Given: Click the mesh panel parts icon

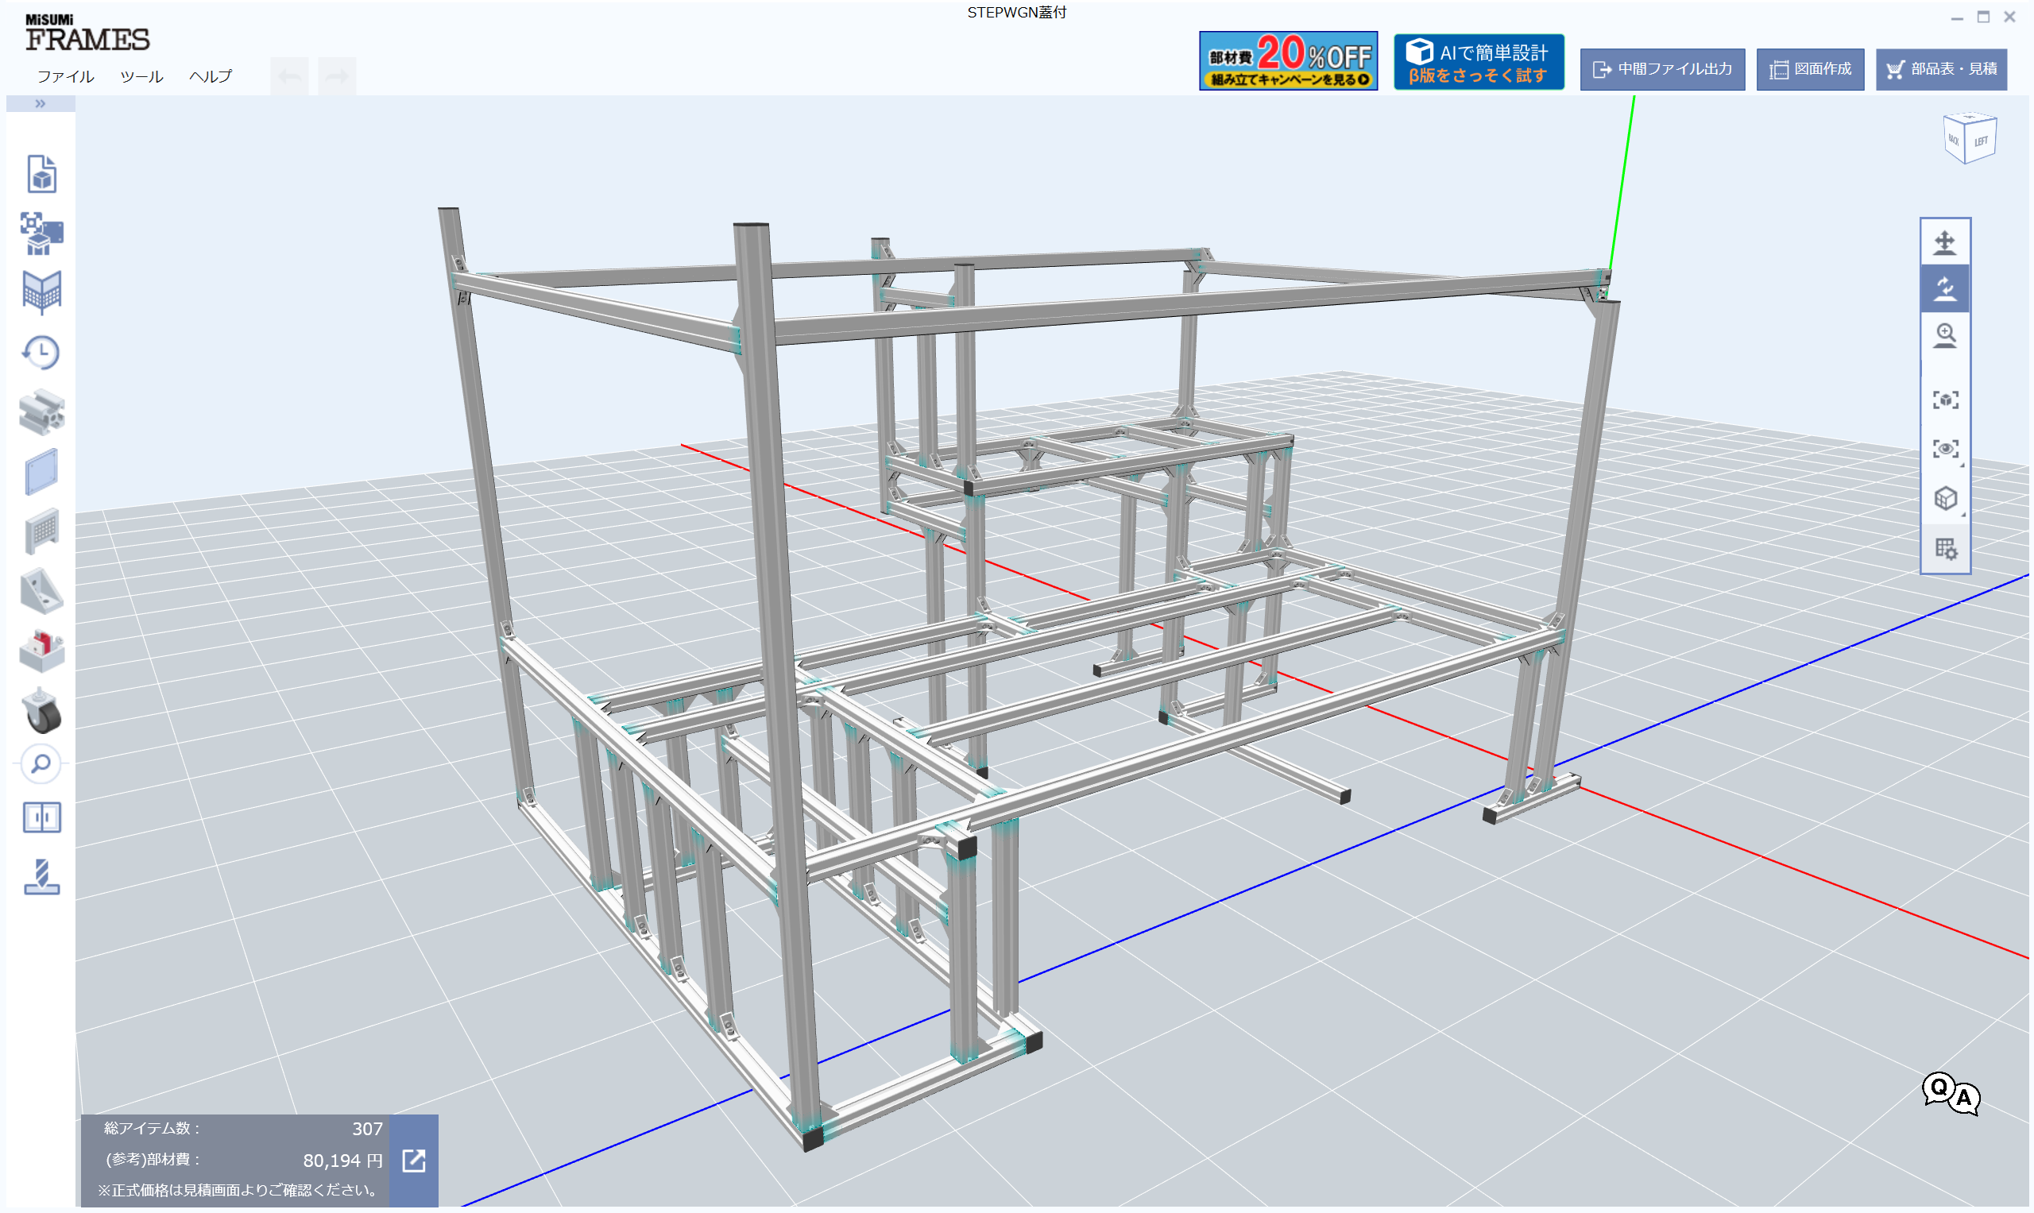Looking at the screenshot, I should 41,531.
